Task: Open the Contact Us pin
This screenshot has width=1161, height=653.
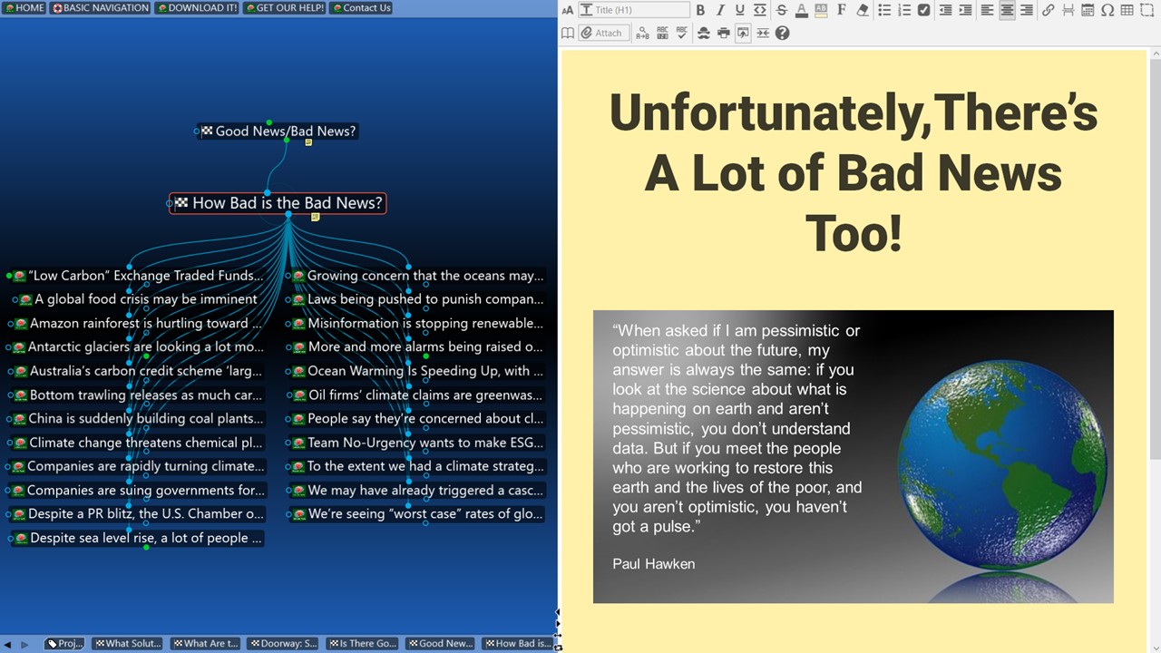Action: click(x=361, y=8)
